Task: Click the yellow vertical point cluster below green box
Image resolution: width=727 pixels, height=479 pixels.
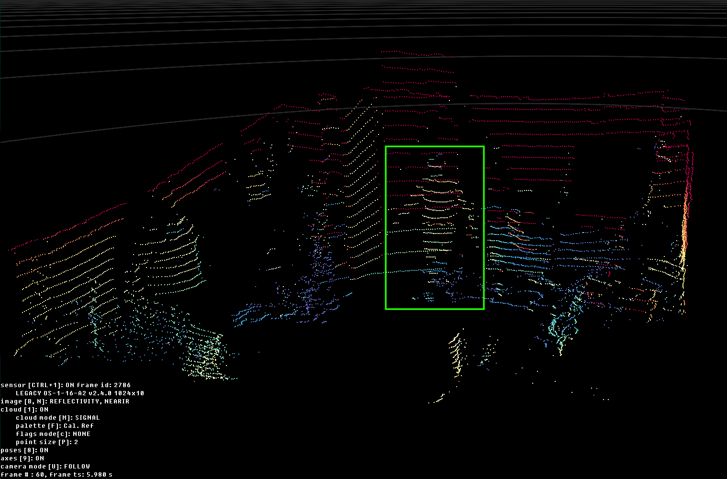Action: click(456, 354)
